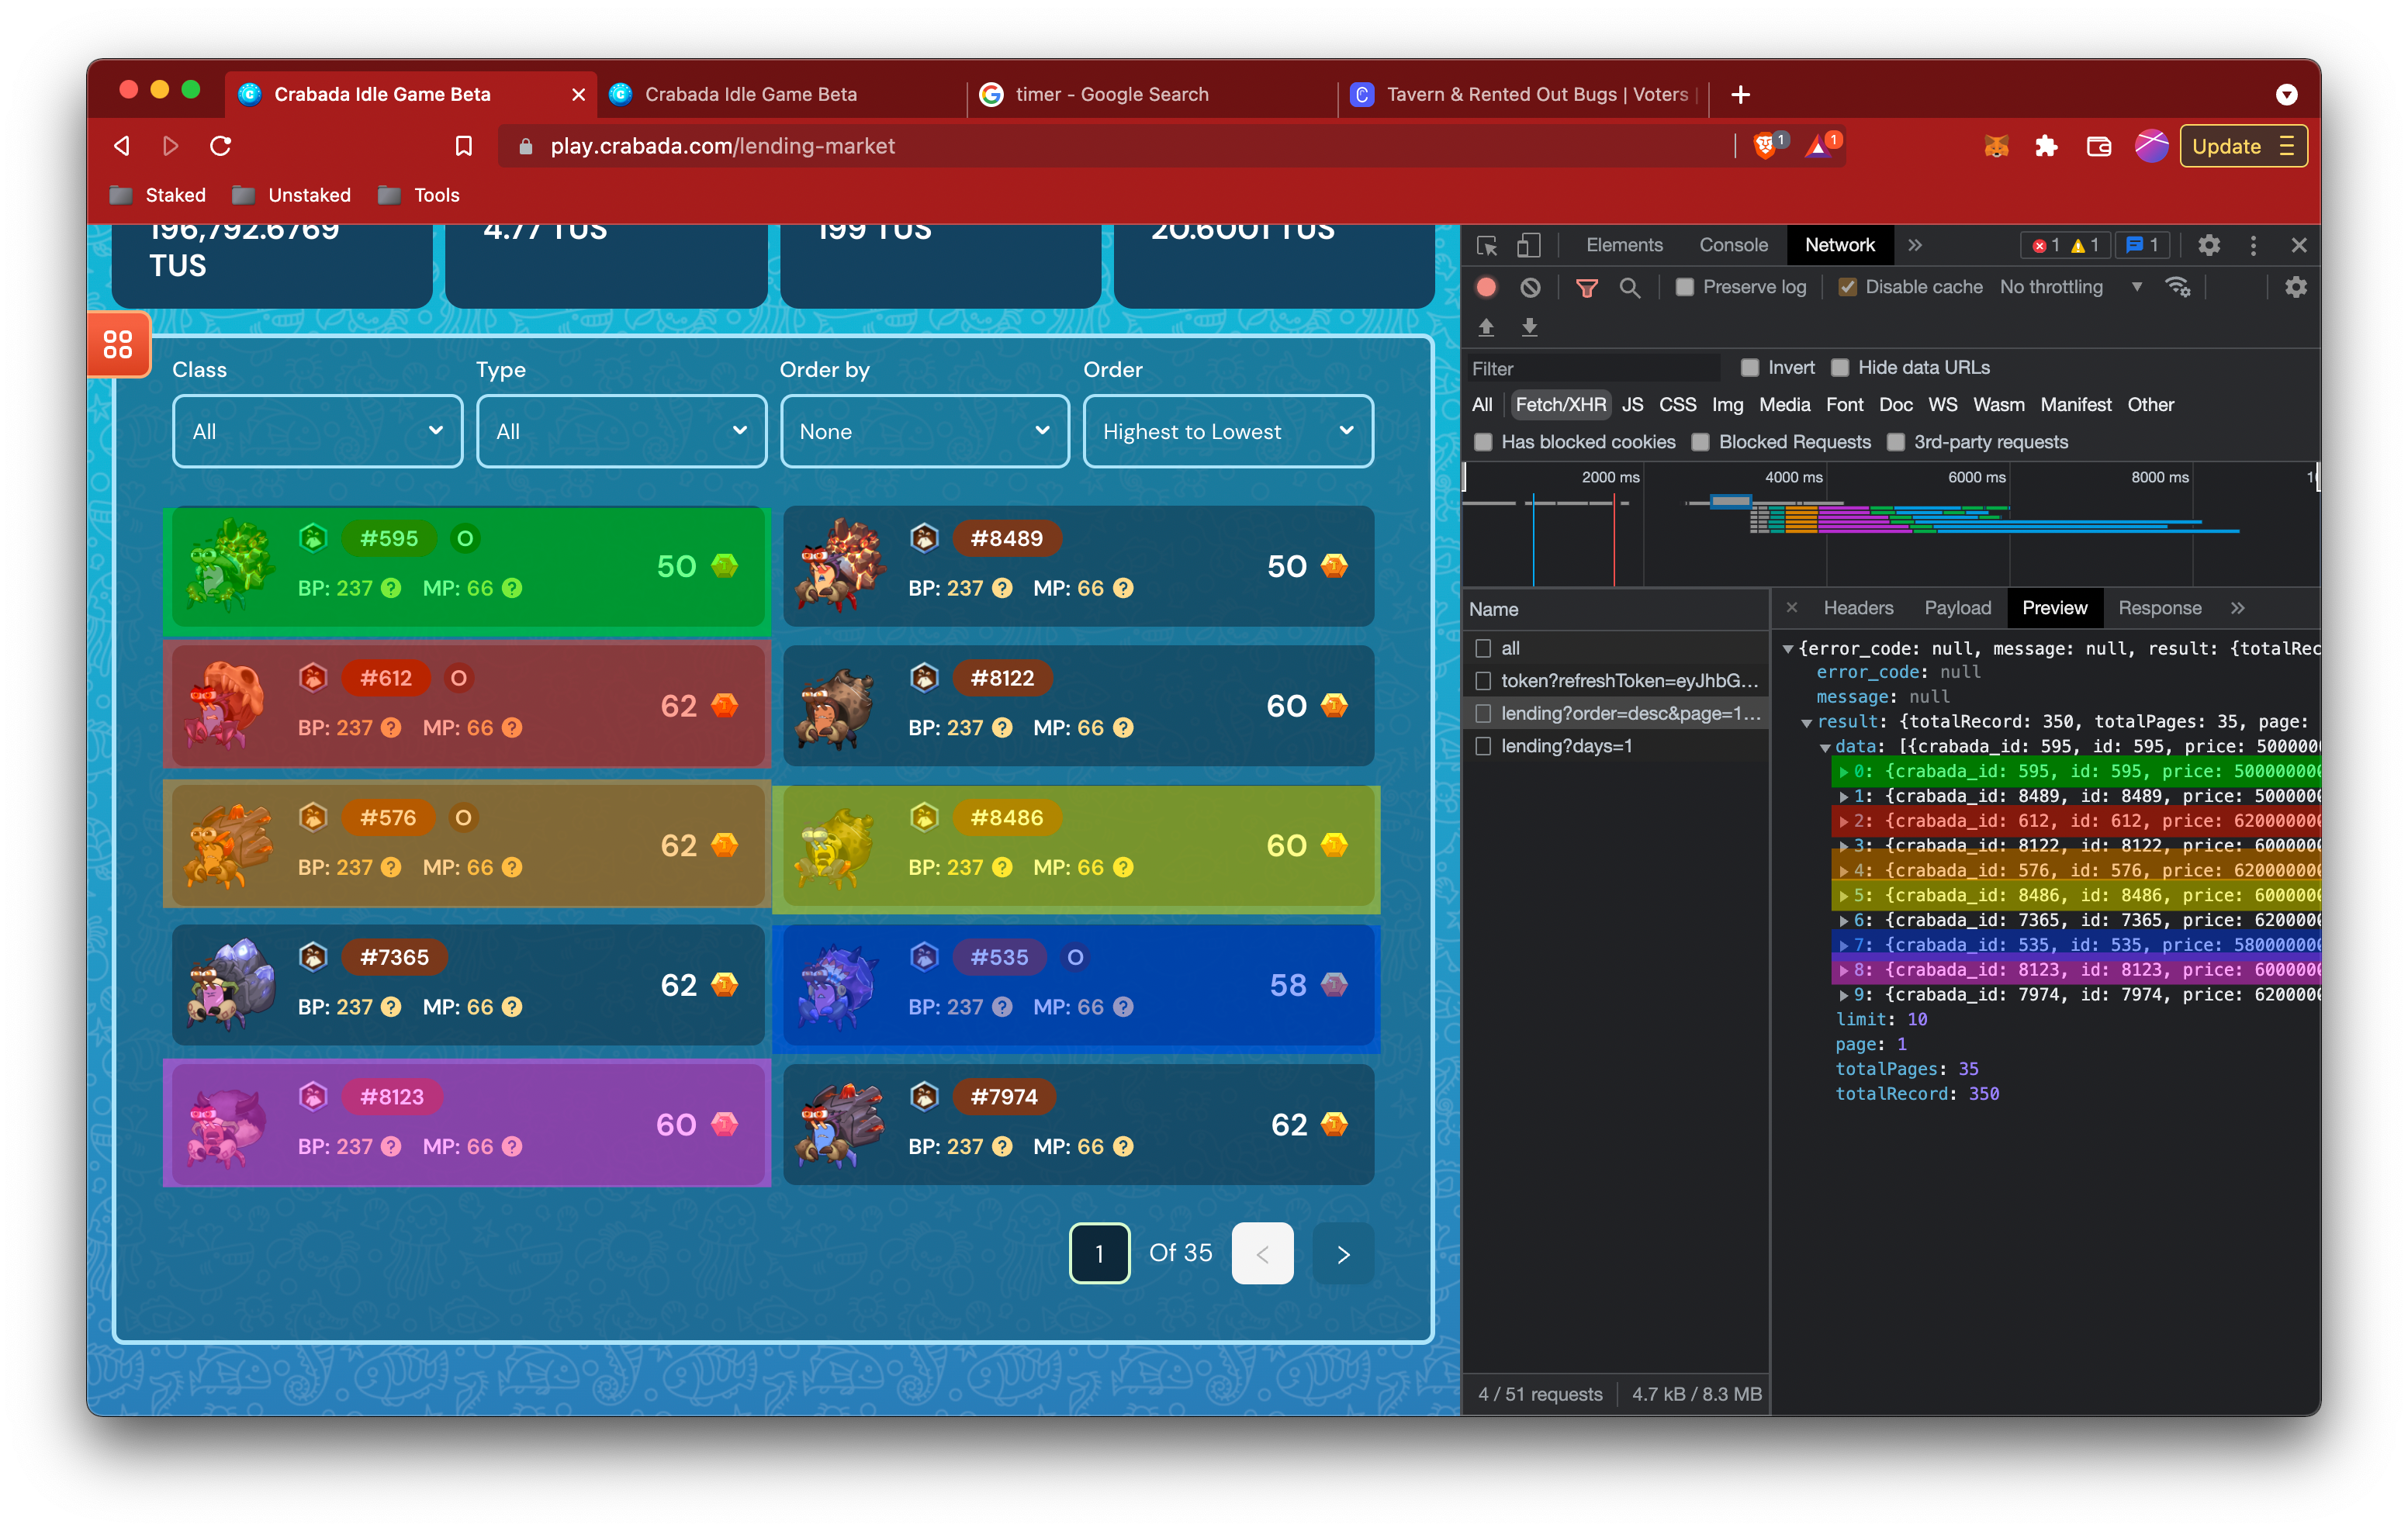Collapse the data array in preview
Image resolution: width=2408 pixels, height=1531 pixels.
[x=1825, y=747]
